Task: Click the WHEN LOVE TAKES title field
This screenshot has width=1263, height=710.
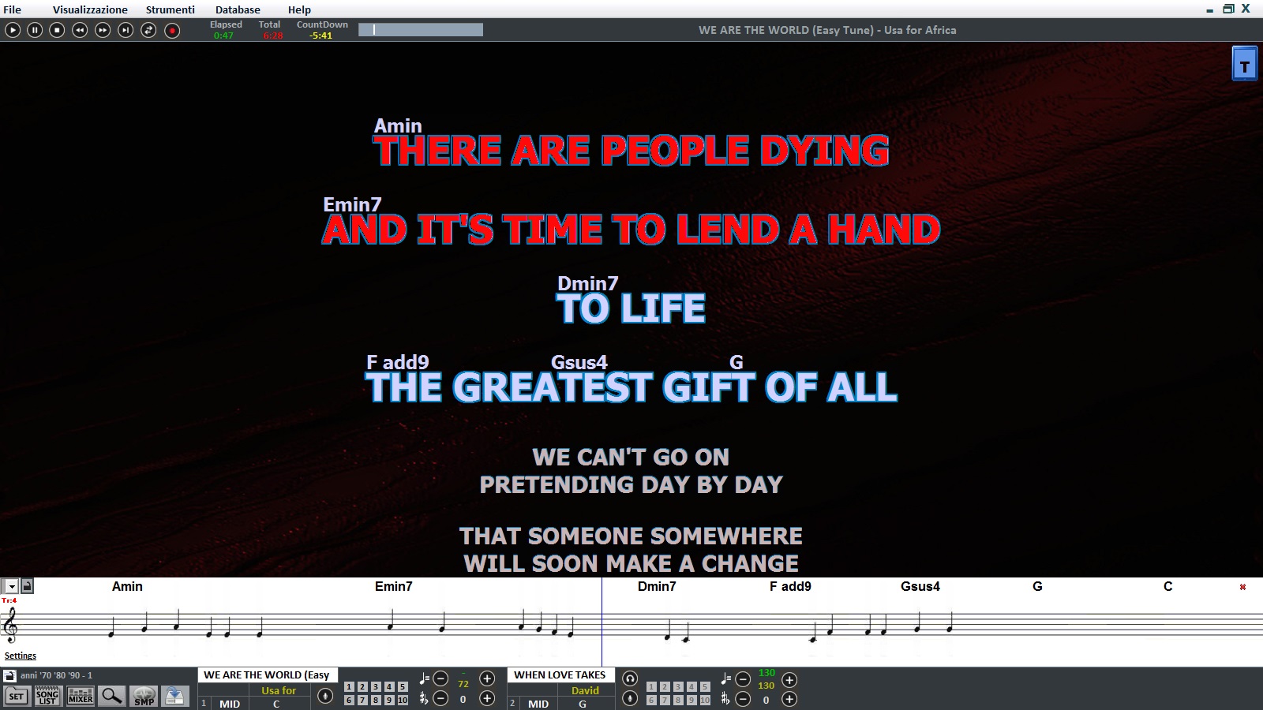Action: coord(560,675)
